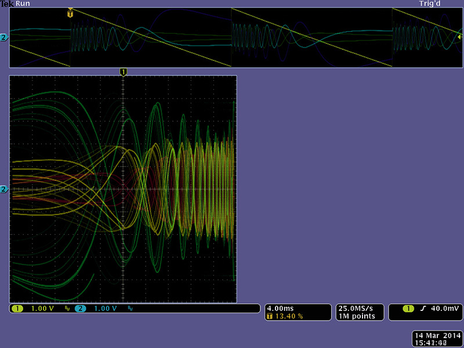This screenshot has width=464, height=348.
Task: Toggle the blue channel 2 badge
Action: pyautogui.click(x=80, y=309)
